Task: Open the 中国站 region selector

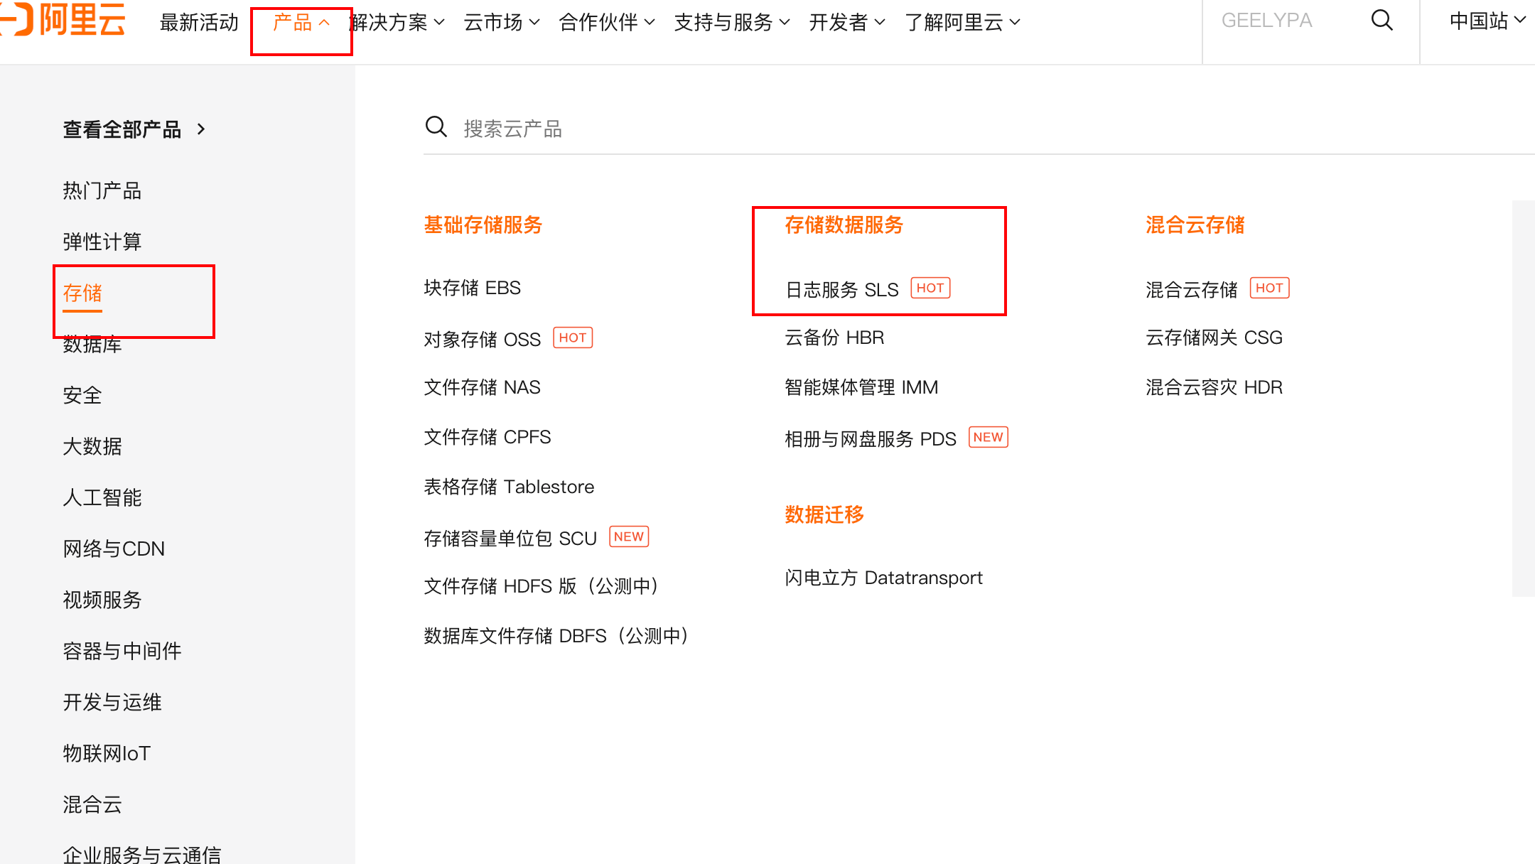Action: click(x=1487, y=21)
